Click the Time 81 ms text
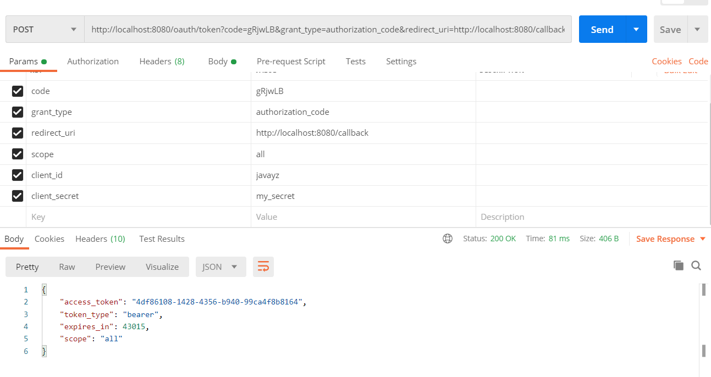Screen dimensions: 711x377 548,239
